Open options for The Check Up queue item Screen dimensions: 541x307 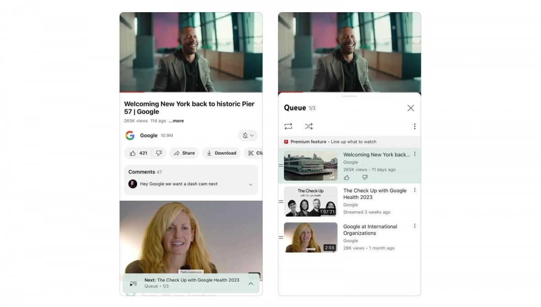pos(415,190)
